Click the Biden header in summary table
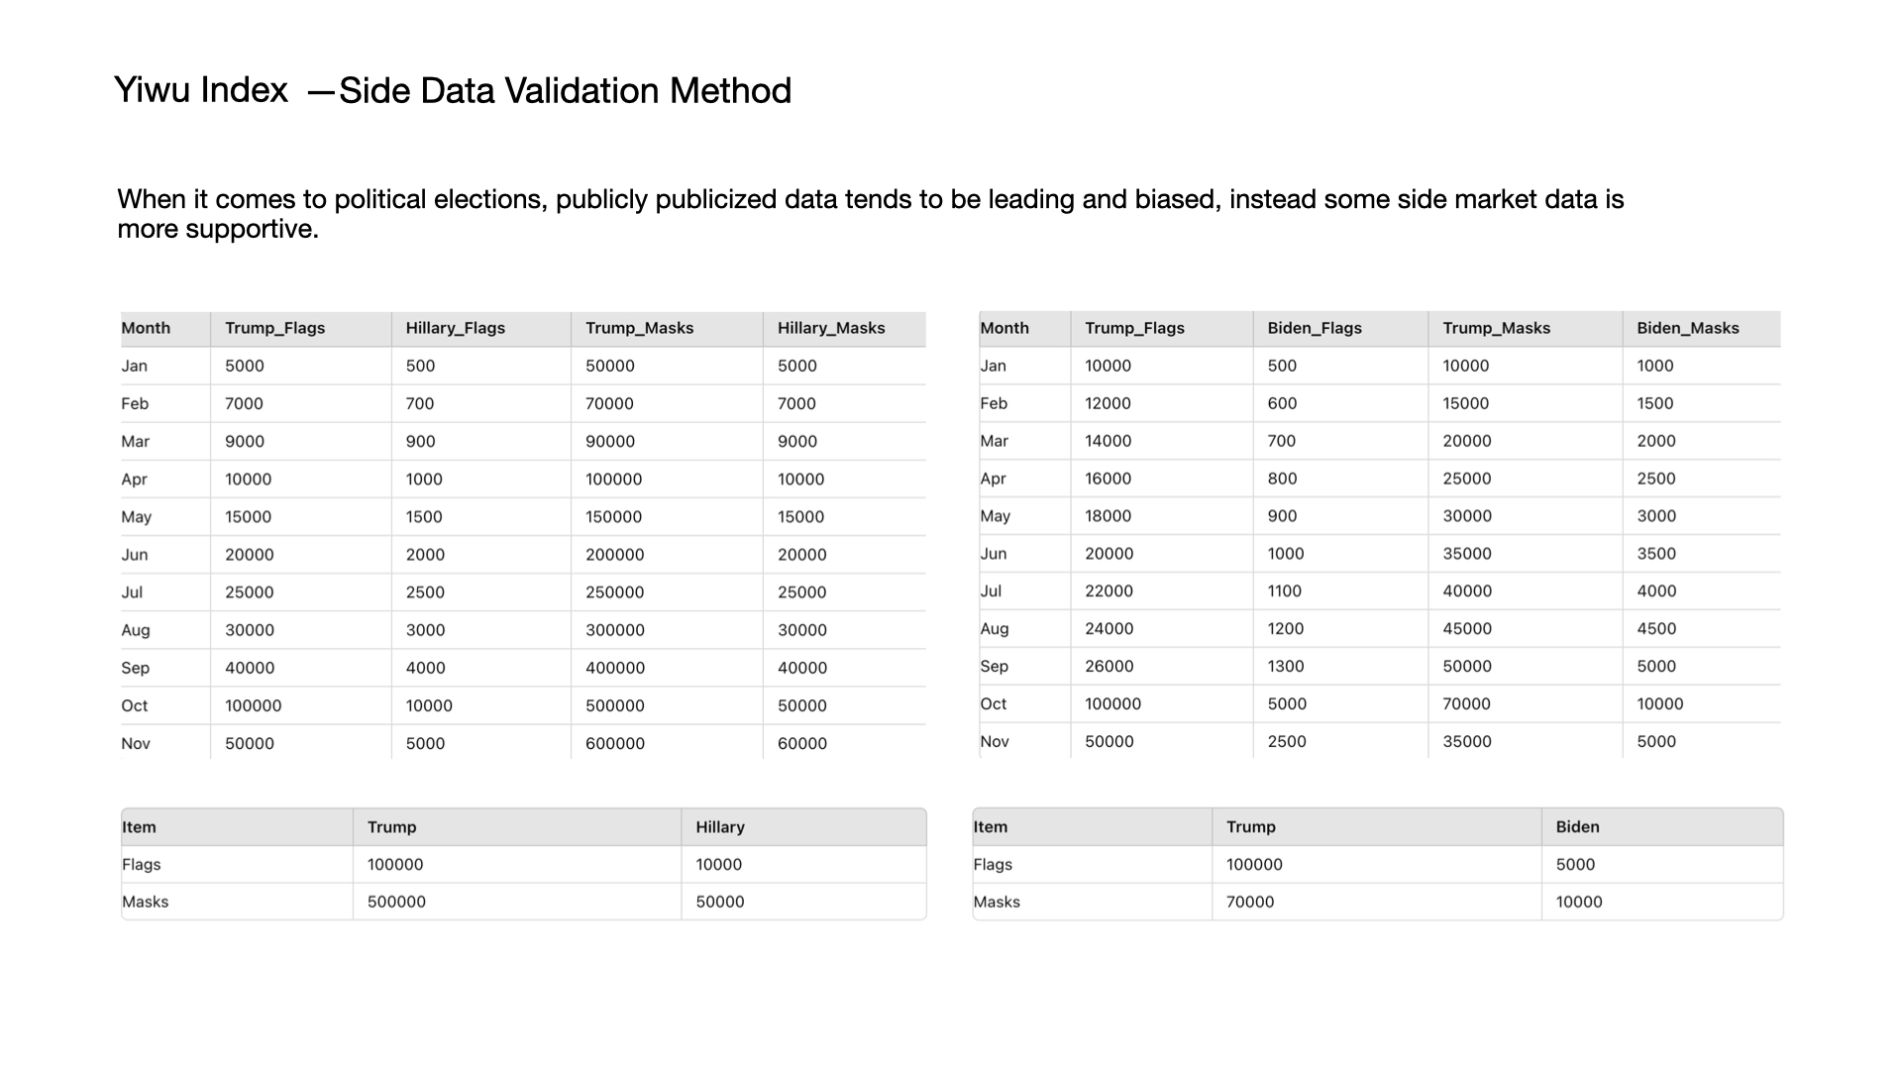 point(1577,826)
